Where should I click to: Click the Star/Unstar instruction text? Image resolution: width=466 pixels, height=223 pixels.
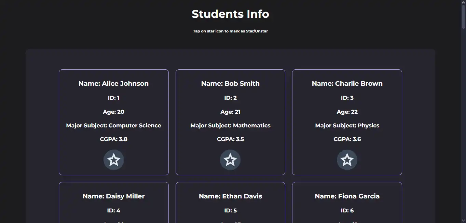coord(230,31)
